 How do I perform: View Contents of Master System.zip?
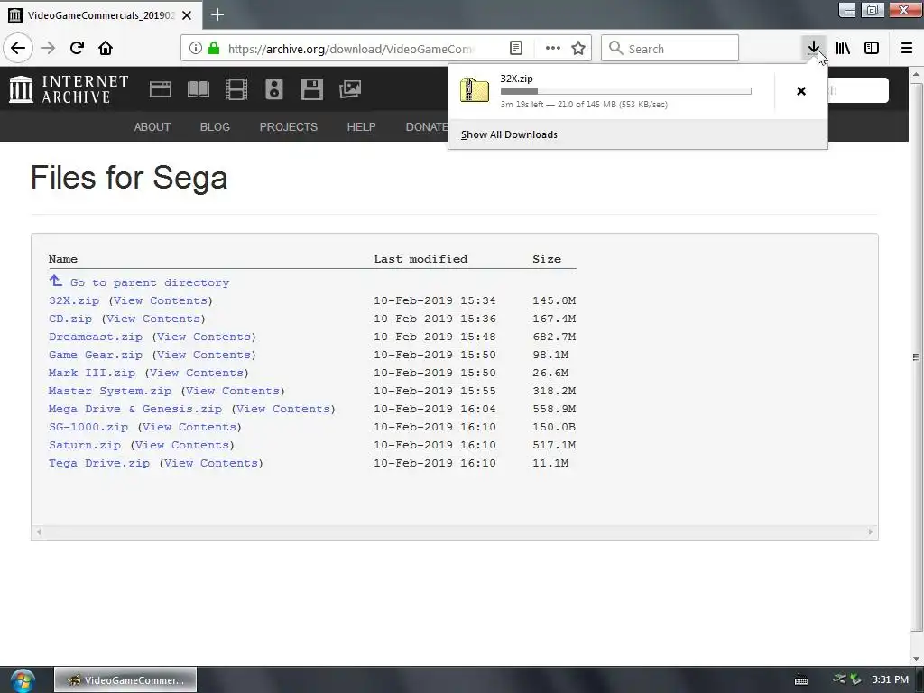coord(234,392)
